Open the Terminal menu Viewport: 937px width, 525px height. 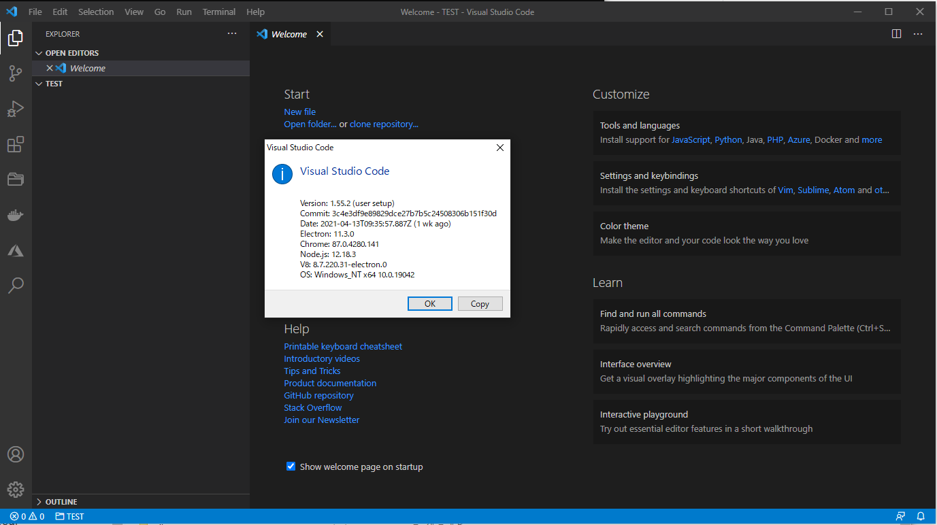(x=219, y=12)
